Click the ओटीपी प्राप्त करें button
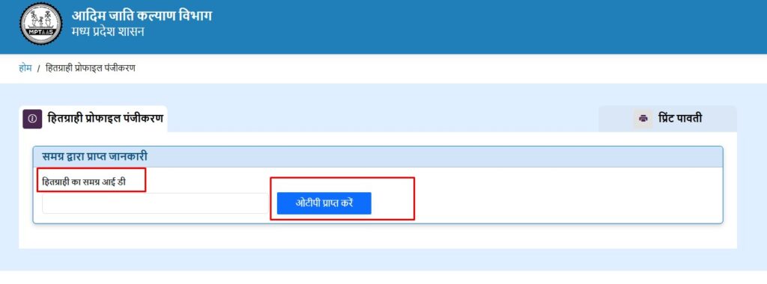 [x=324, y=203]
